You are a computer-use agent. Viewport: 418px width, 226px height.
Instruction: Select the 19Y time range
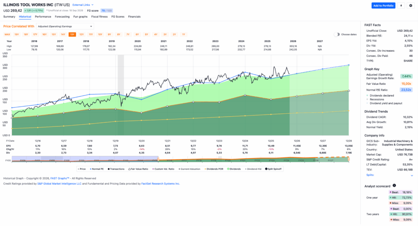point(16,34)
